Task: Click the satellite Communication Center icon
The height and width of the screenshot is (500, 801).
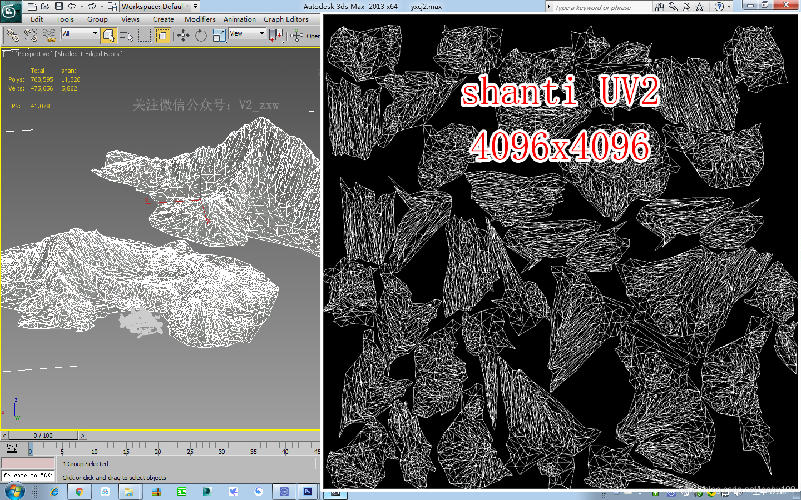Action: tap(686, 7)
